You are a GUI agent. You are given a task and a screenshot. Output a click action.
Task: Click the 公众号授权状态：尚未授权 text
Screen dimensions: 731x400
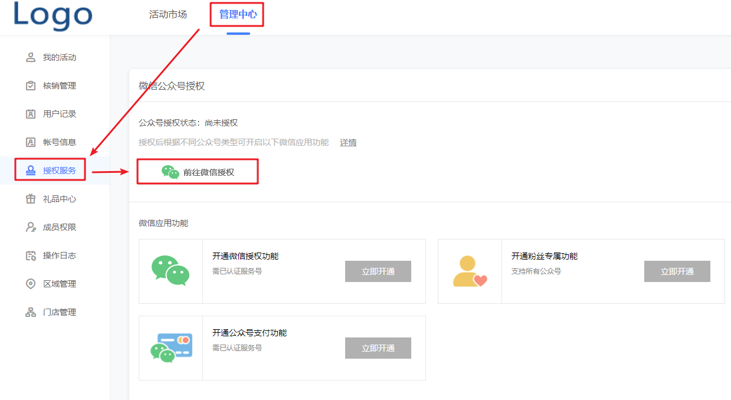point(188,123)
